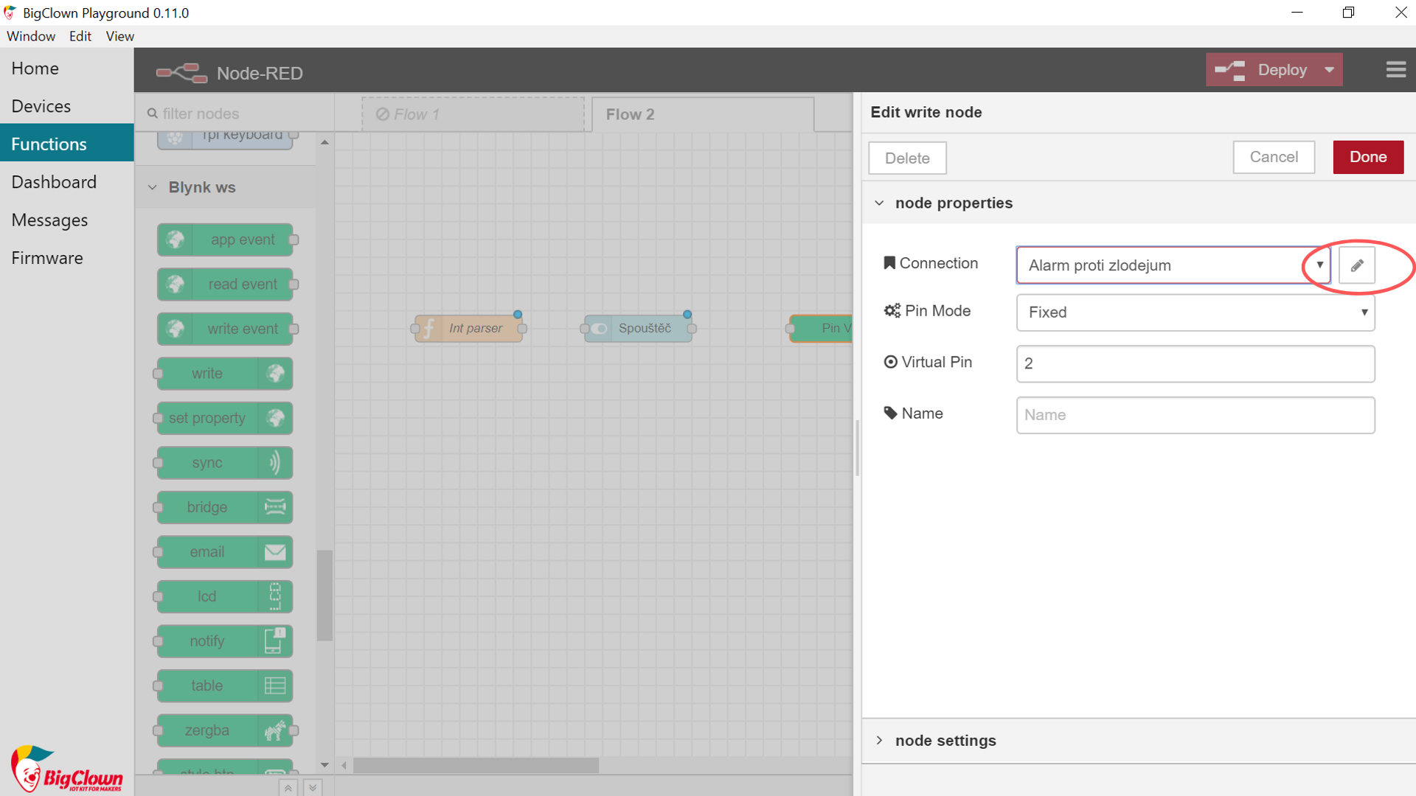
Task: Expand the node settings section
Action: tap(879, 740)
